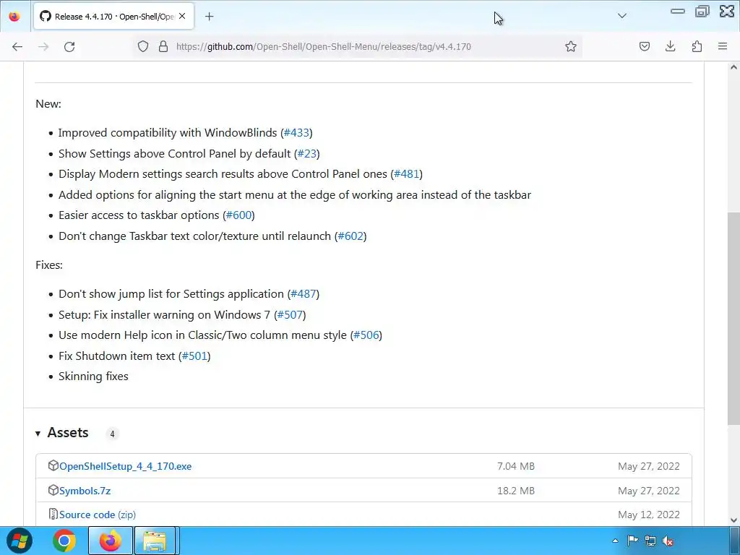This screenshot has height=555, width=740.
Task: Open the list all tabs dropdown
Action: (x=622, y=16)
